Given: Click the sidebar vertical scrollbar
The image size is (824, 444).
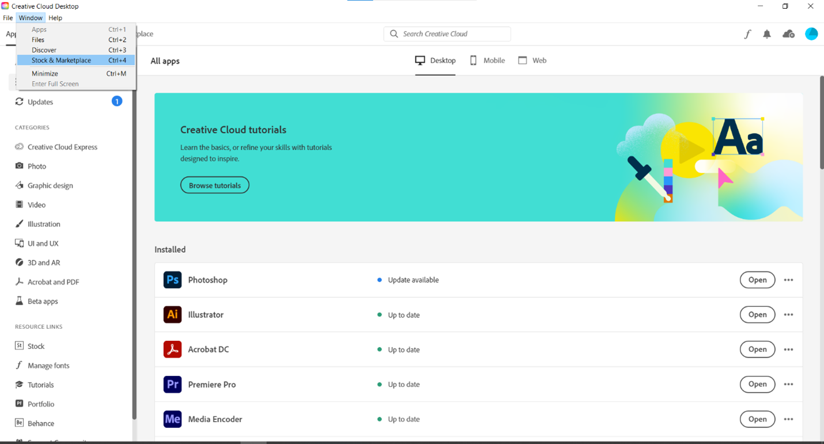Looking at the screenshot, I should [134, 253].
